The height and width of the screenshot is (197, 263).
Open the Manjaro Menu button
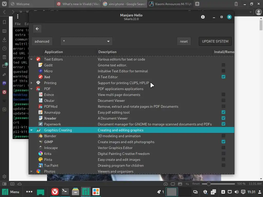tap(11, 192)
